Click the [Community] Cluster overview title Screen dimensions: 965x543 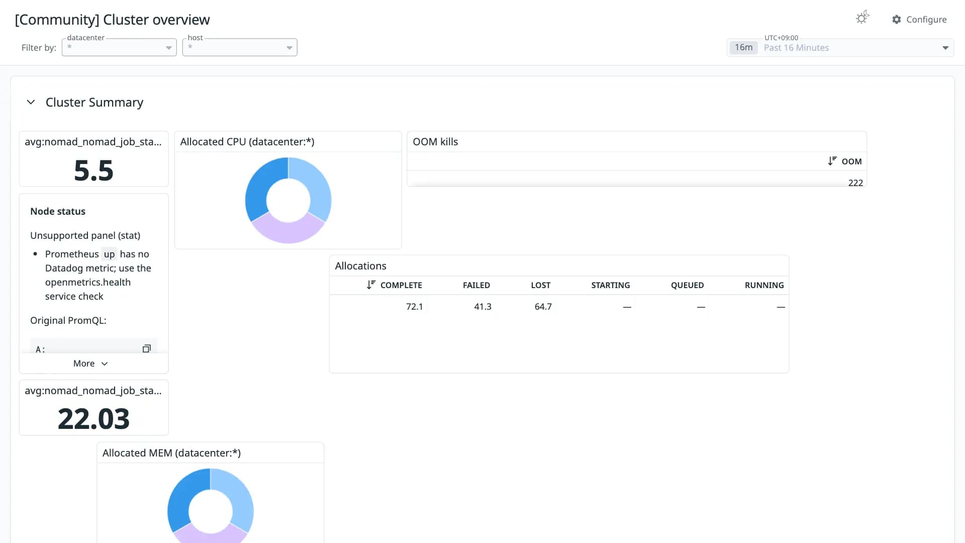tap(112, 20)
